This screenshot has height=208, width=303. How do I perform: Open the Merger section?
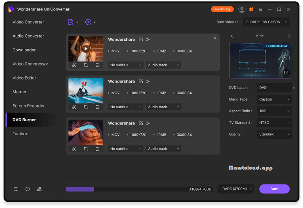tap(19, 92)
